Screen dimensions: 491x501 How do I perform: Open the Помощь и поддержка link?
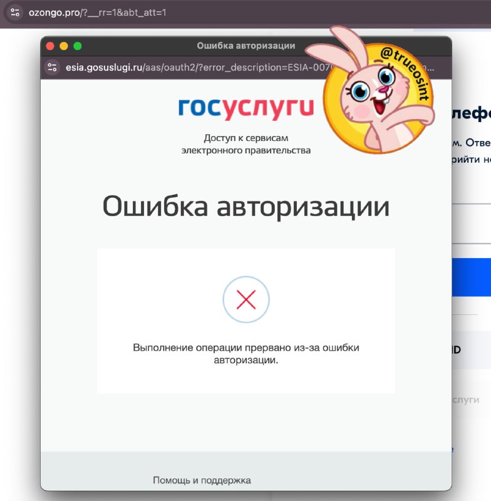pos(202,480)
